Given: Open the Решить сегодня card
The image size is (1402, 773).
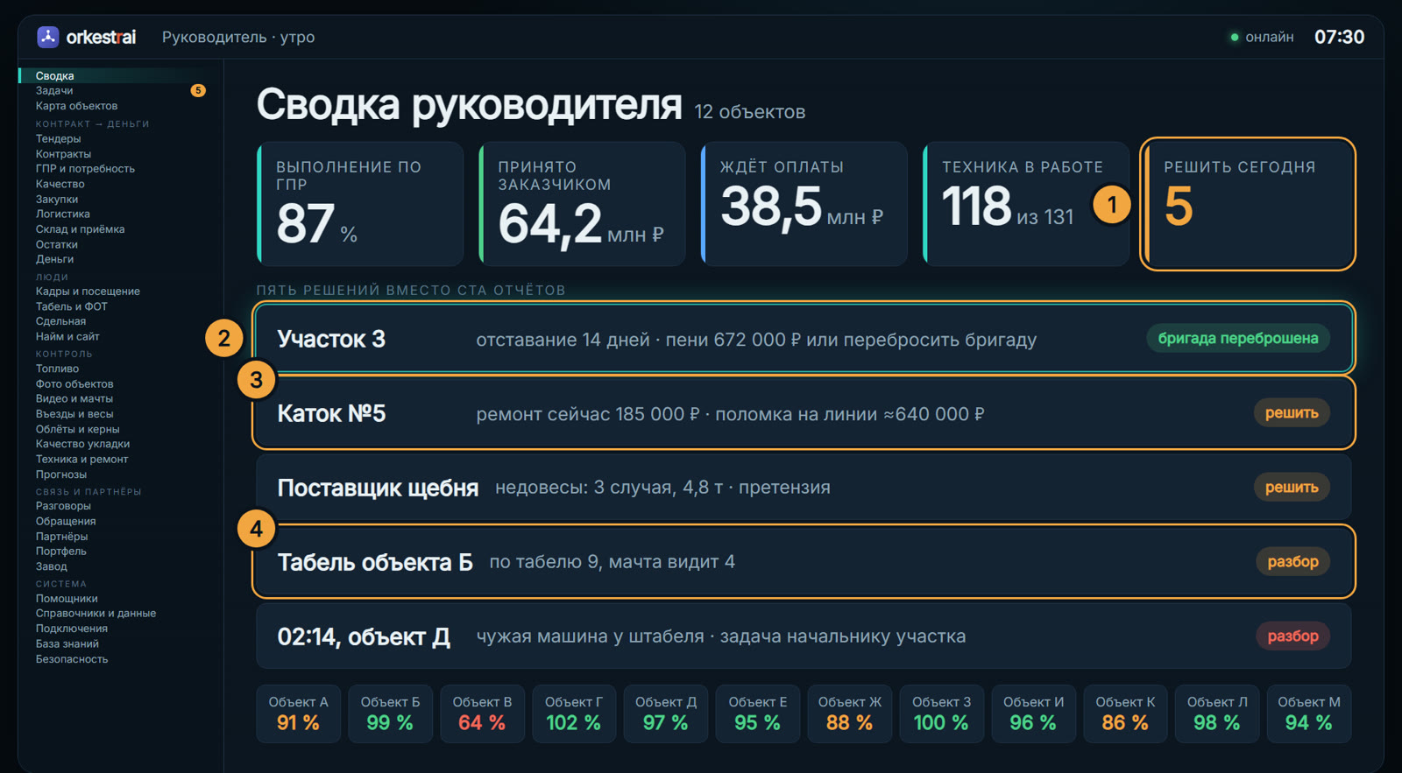Looking at the screenshot, I should tap(1248, 204).
